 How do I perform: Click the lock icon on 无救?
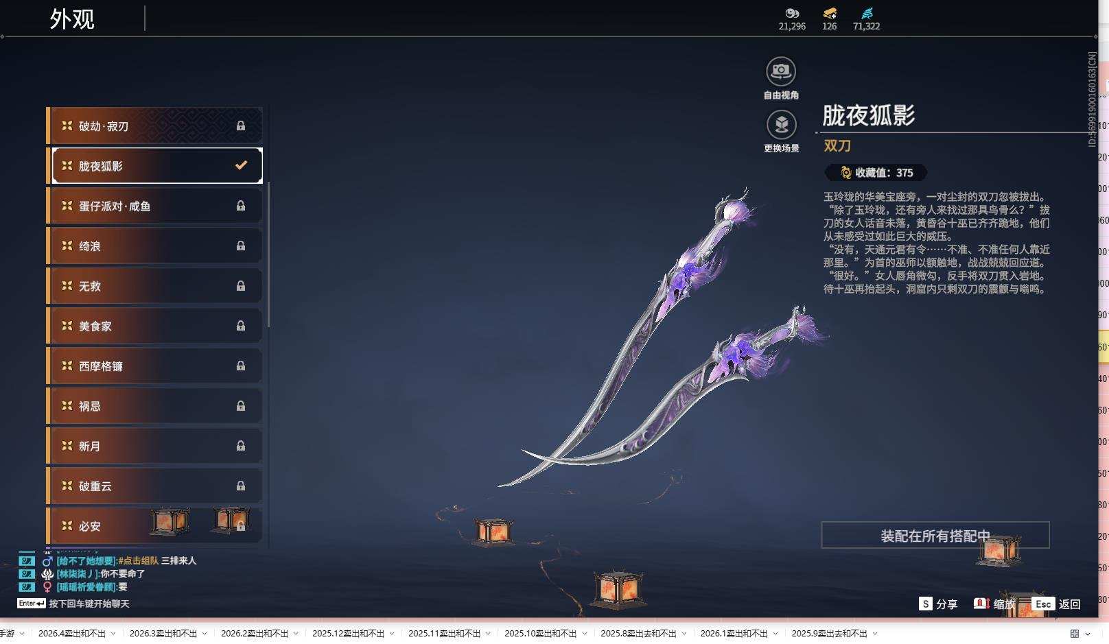[241, 285]
